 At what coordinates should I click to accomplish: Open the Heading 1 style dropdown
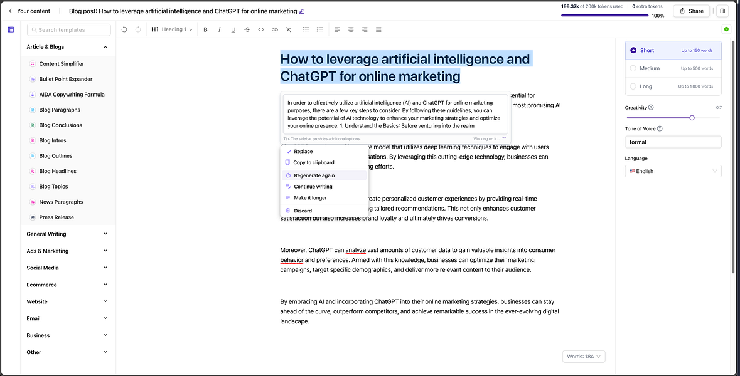click(x=172, y=29)
